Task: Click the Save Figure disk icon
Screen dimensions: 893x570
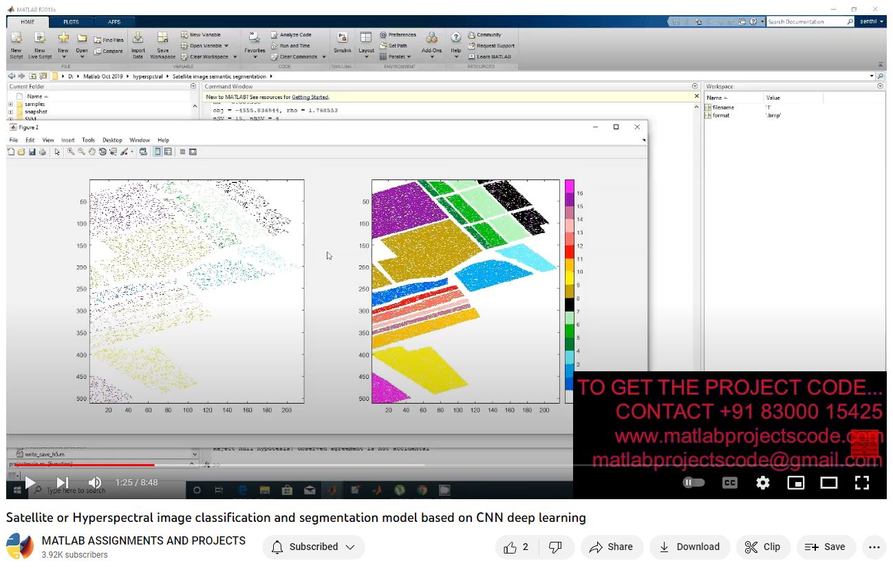Action: point(32,152)
